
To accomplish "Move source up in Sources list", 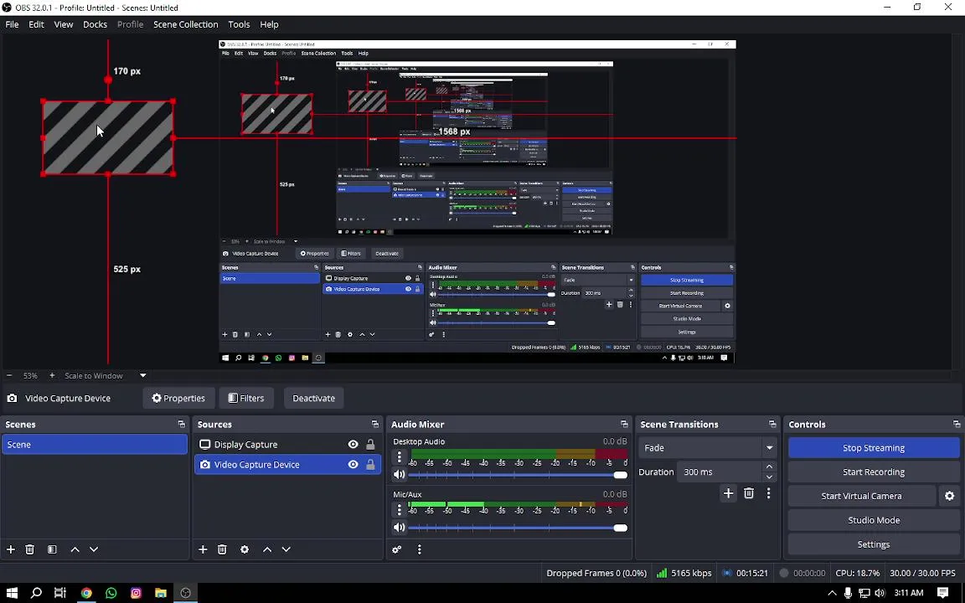I will (x=267, y=549).
